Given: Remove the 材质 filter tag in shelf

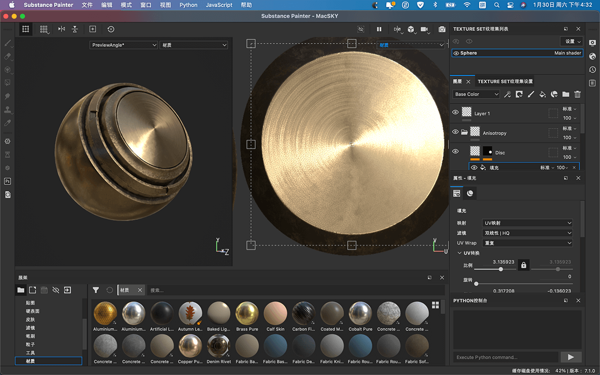Looking at the screenshot, I should click(x=139, y=290).
